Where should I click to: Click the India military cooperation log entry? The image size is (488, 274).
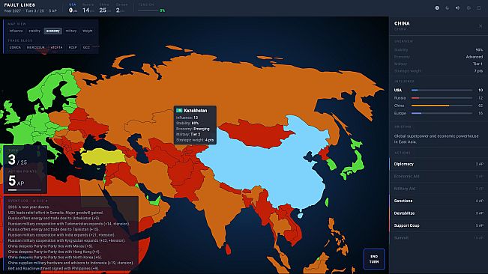click(61, 235)
